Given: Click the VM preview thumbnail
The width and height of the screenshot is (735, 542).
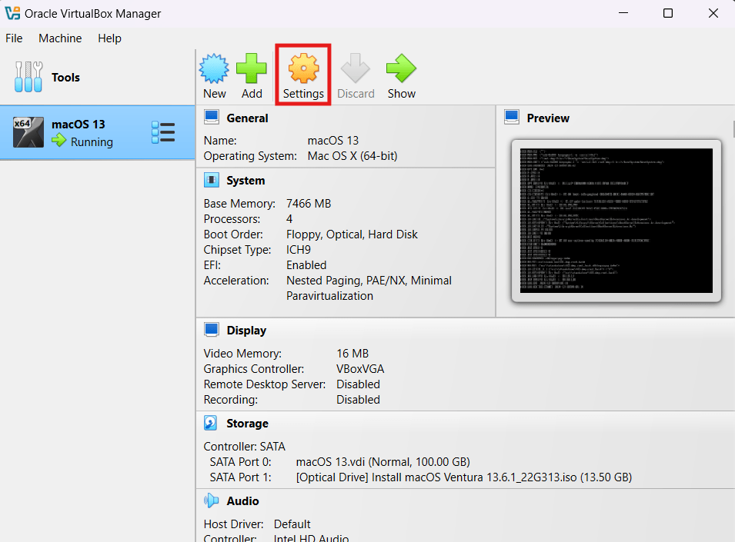Looking at the screenshot, I should pyautogui.click(x=616, y=221).
